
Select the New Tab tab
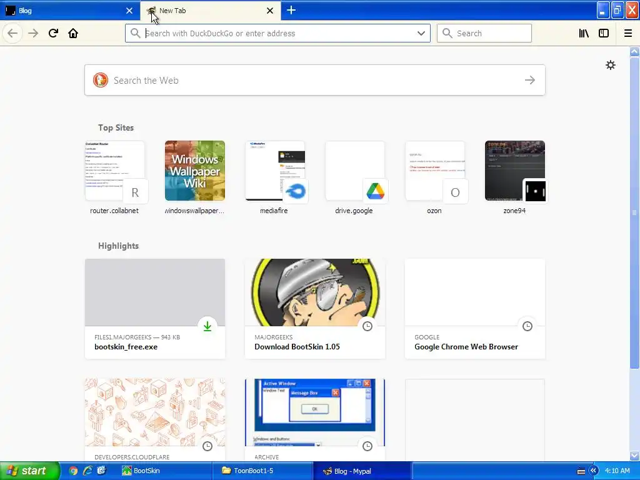coord(211,11)
